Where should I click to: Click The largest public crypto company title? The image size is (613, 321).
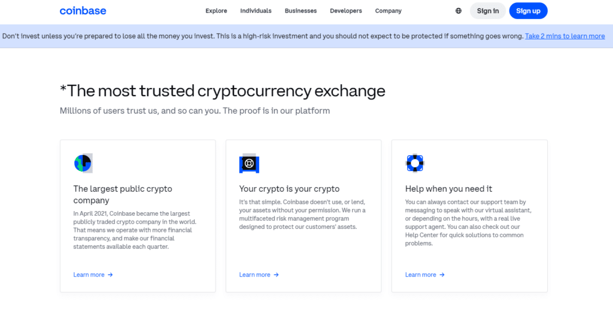[x=123, y=194]
